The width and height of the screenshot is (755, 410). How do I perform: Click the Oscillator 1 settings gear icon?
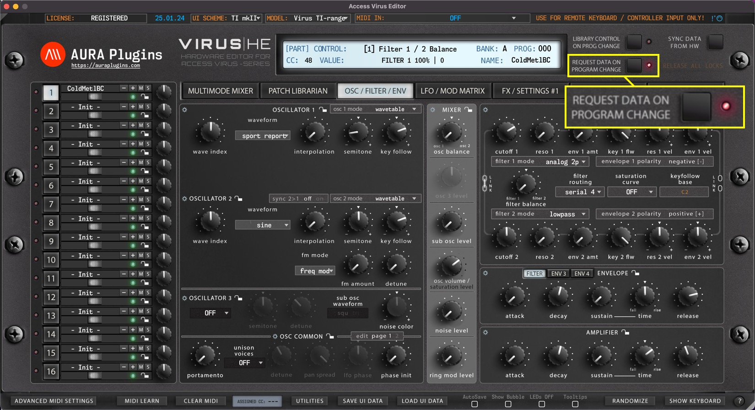coord(185,110)
